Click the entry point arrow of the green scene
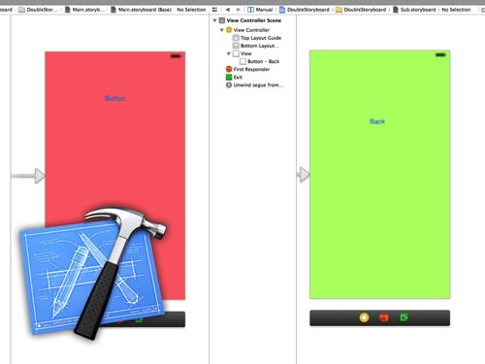 [304, 175]
